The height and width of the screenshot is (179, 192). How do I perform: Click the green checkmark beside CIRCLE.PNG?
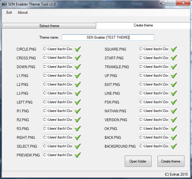click(x=78, y=49)
